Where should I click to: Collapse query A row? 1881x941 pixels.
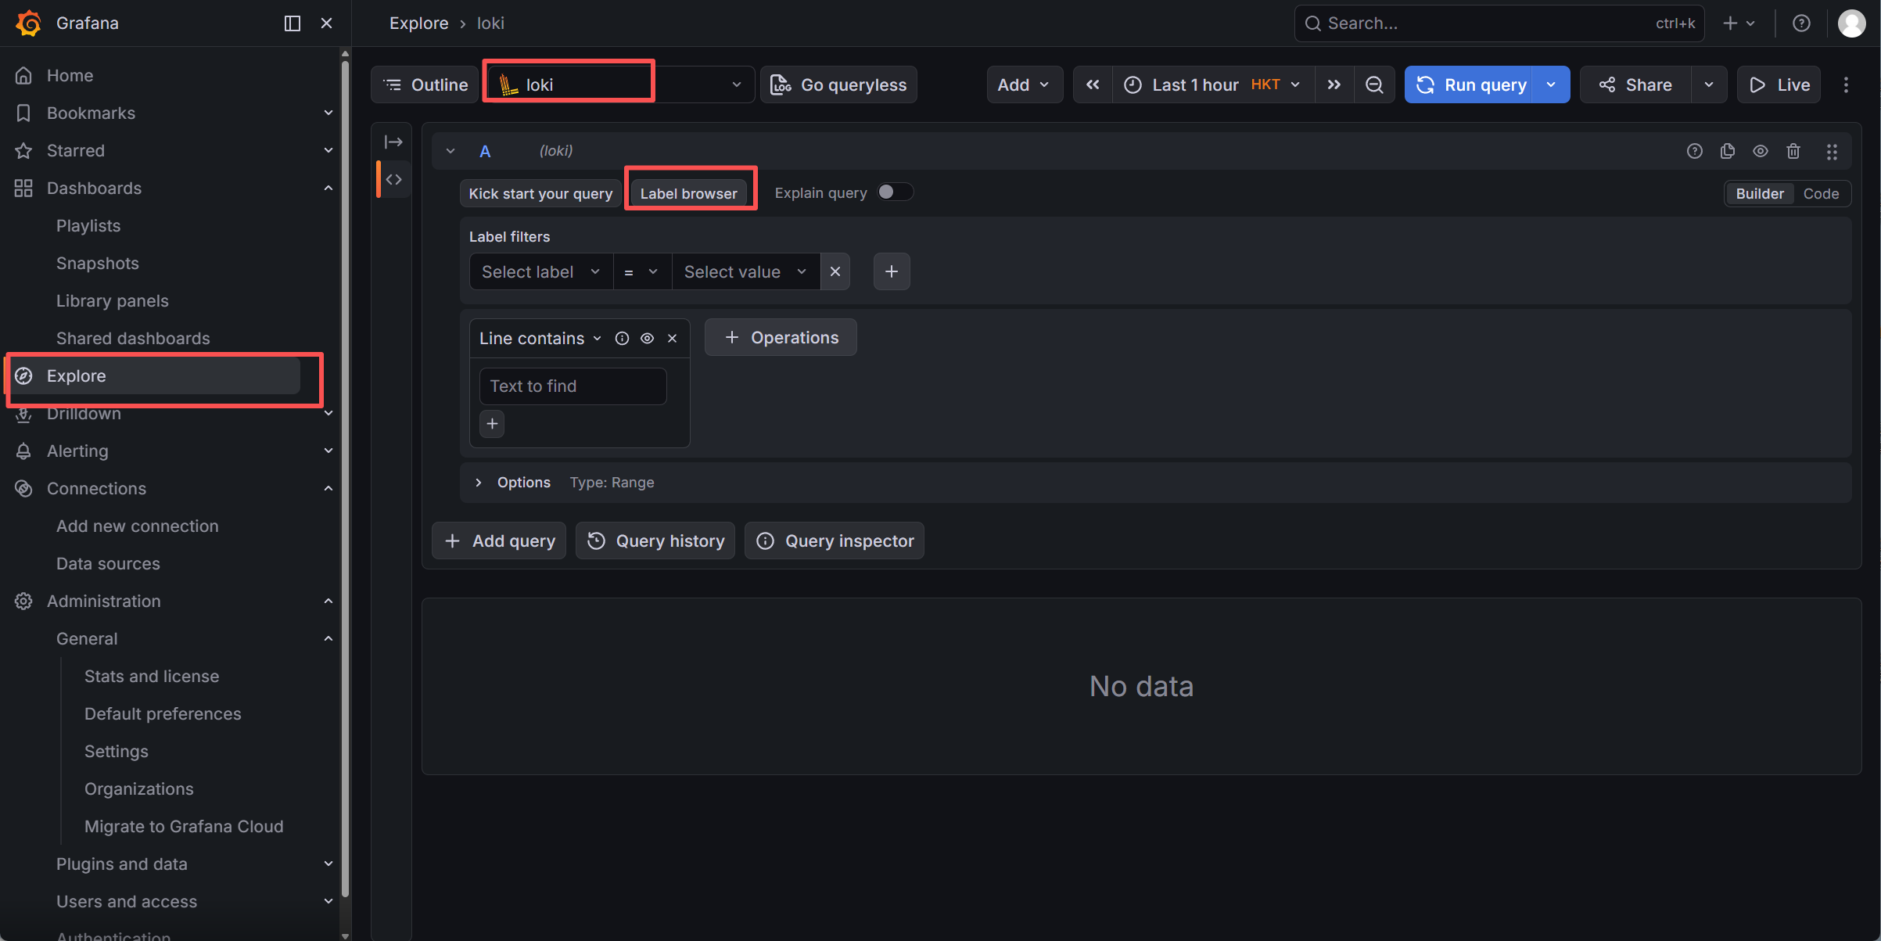[x=451, y=151]
